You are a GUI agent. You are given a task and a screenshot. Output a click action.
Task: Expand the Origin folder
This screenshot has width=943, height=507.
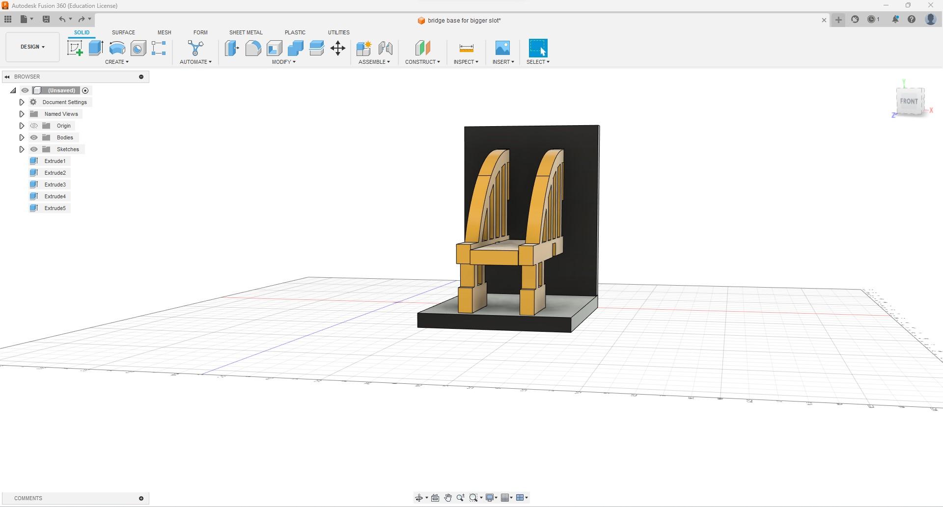point(22,126)
